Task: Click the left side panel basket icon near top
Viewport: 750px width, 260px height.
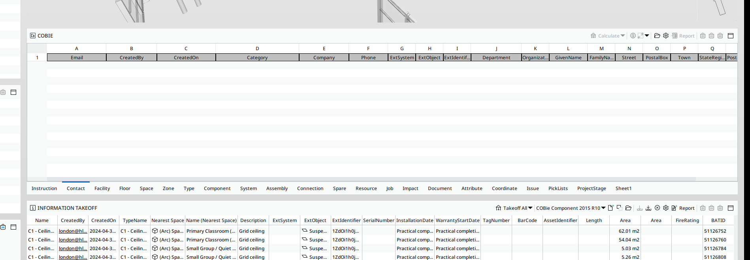Action: [x=3, y=92]
